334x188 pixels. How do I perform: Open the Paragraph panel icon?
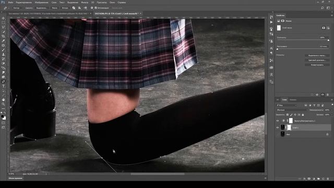click(x=271, y=53)
